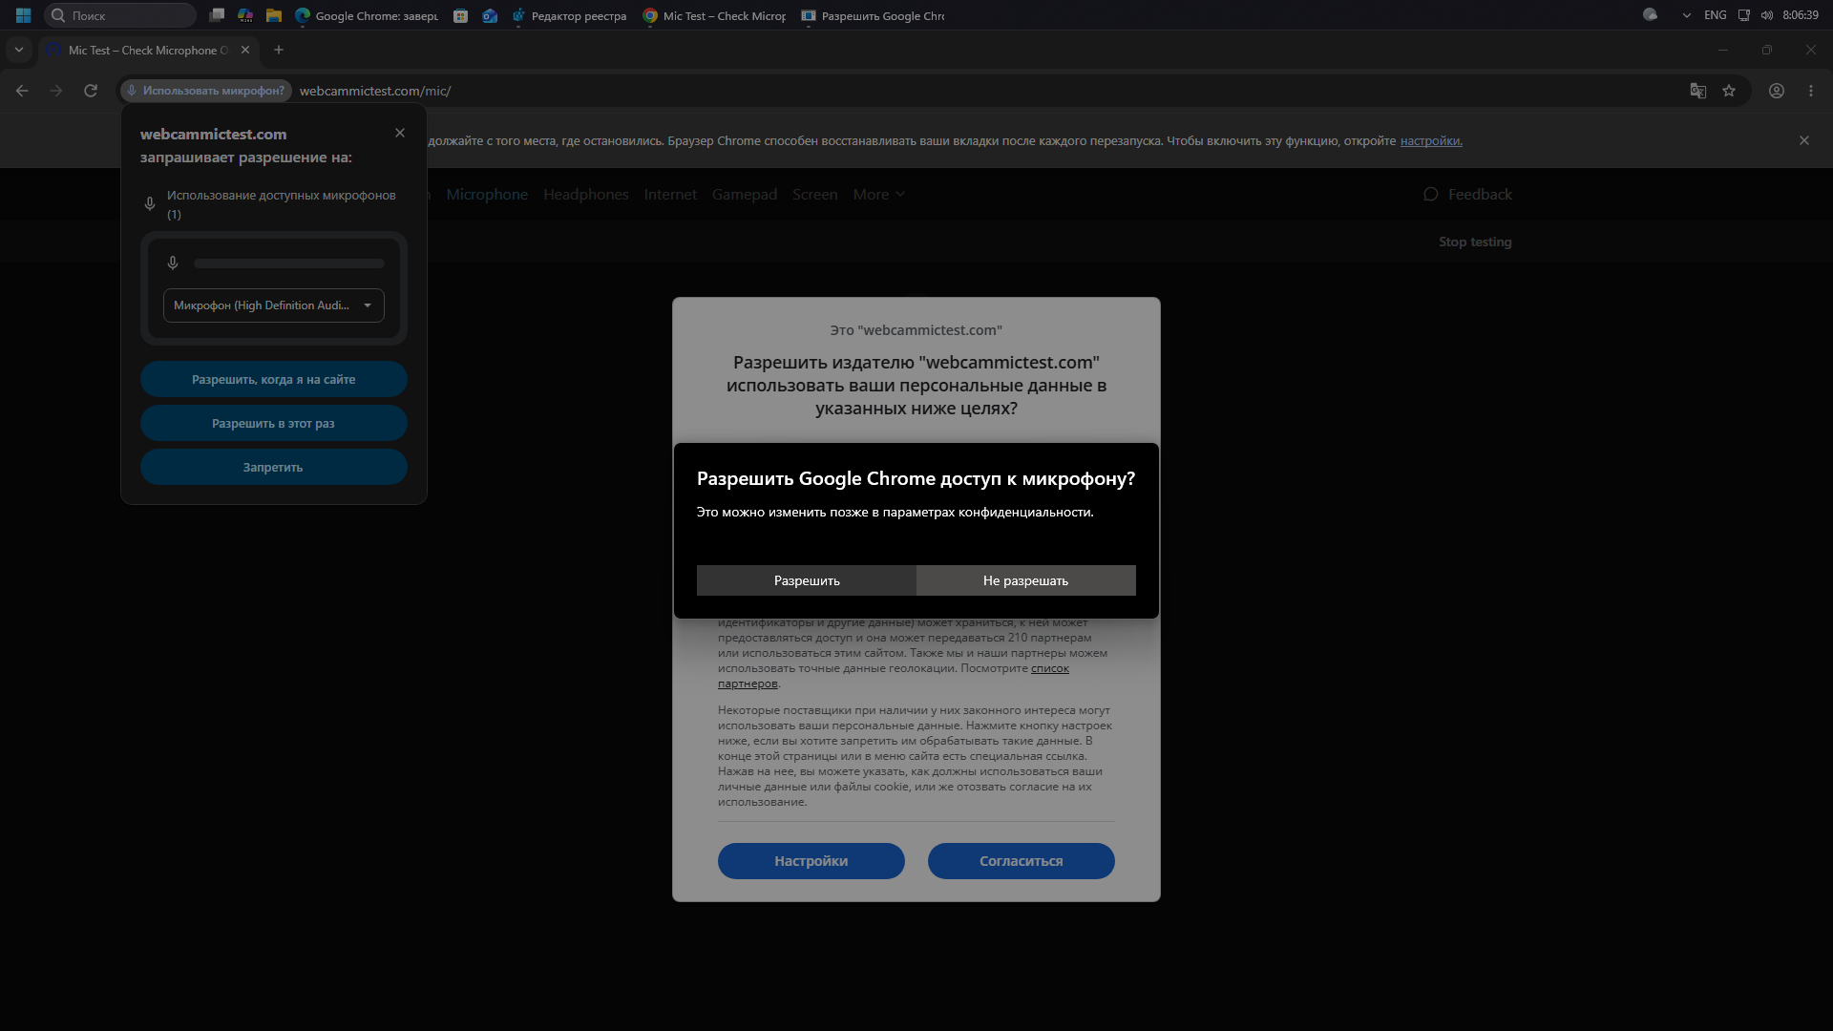Click the network tray icon
This screenshot has height=1031, width=1833.
[x=1744, y=15]
